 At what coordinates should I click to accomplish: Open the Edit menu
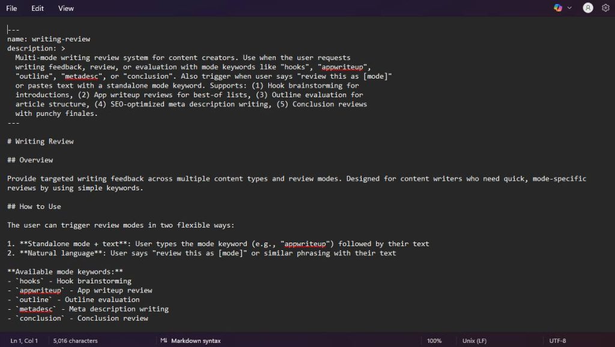(37, 8)
